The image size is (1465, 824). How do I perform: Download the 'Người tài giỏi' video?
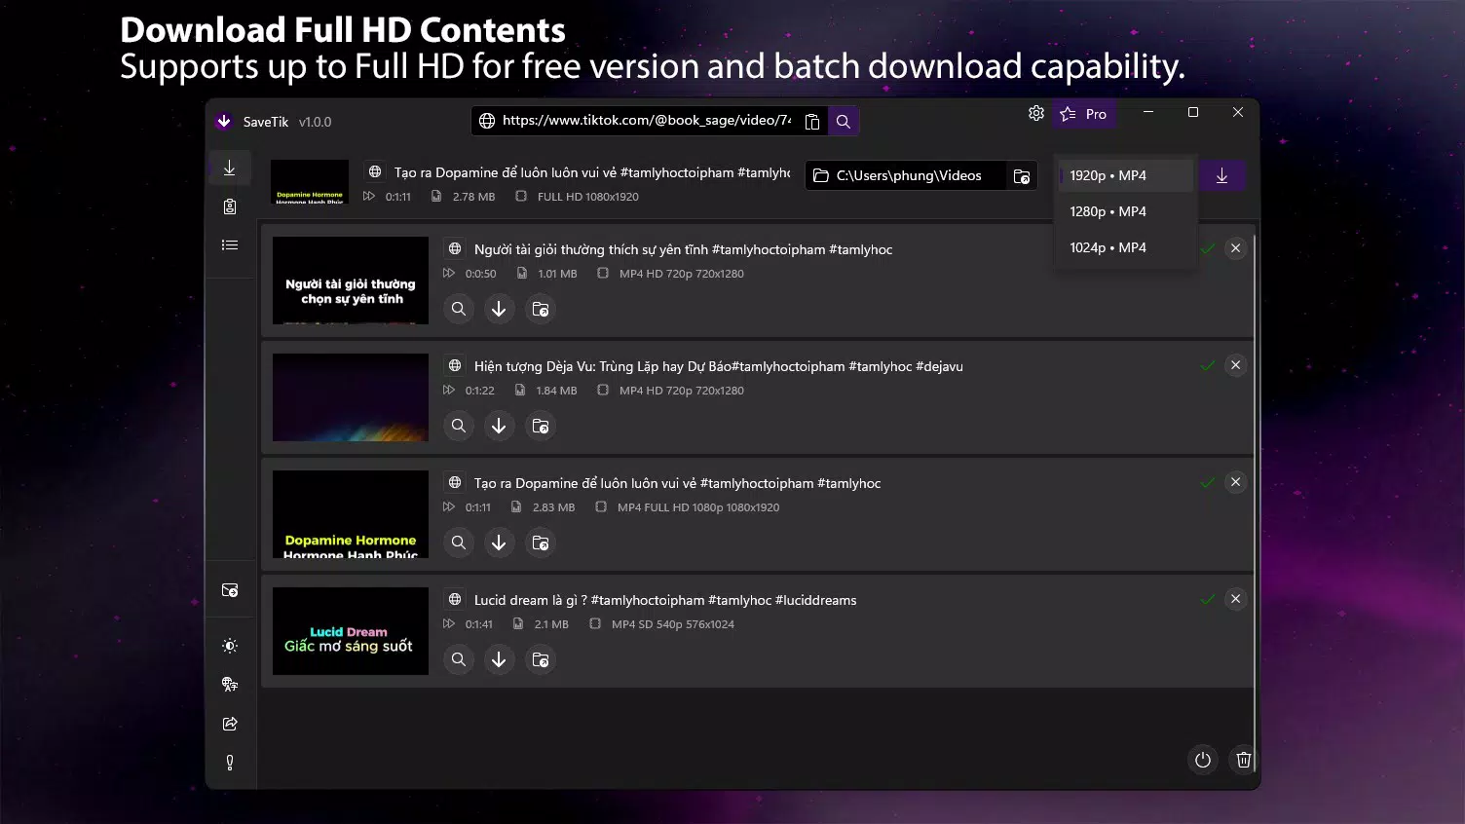[x=499, y=310]
